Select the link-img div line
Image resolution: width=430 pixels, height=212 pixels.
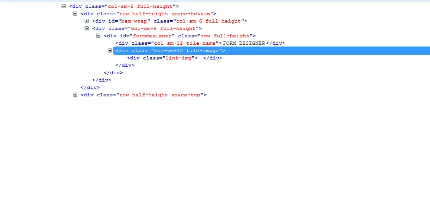(174, 58)
